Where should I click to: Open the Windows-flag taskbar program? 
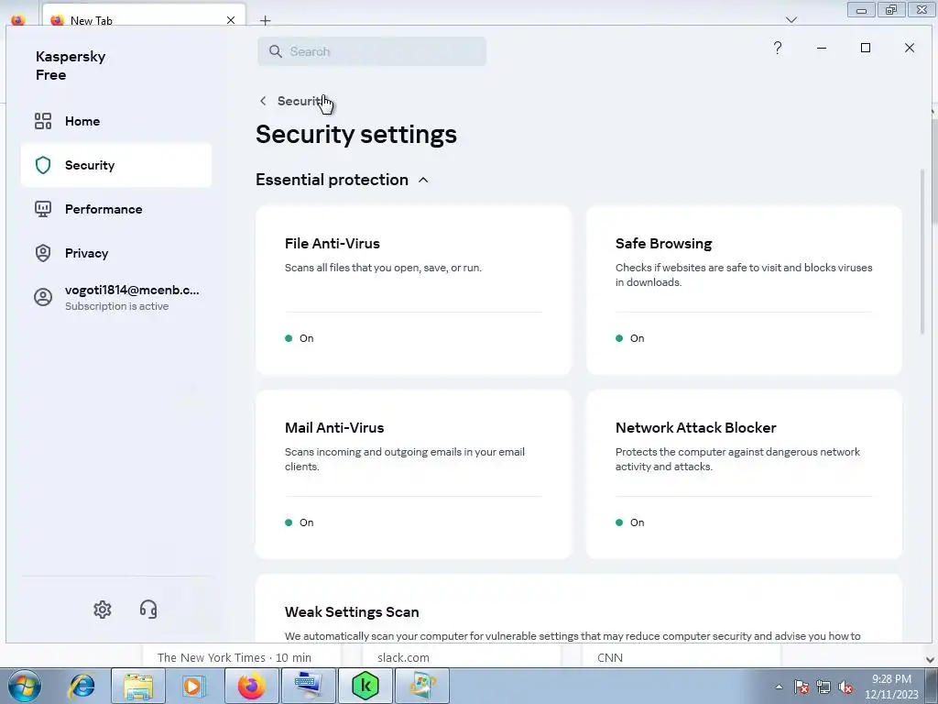pyautogui.click(x=422, y=686)
